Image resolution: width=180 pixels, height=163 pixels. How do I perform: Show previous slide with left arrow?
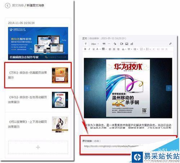[x=87, y=88]
